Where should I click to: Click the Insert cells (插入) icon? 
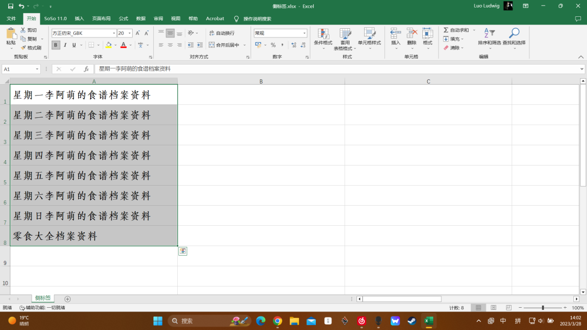(395, 34)
